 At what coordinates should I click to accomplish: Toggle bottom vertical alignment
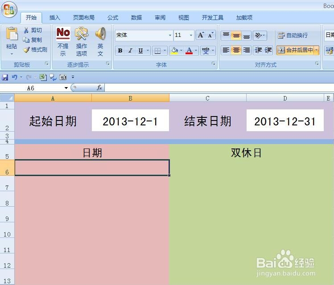246,35
